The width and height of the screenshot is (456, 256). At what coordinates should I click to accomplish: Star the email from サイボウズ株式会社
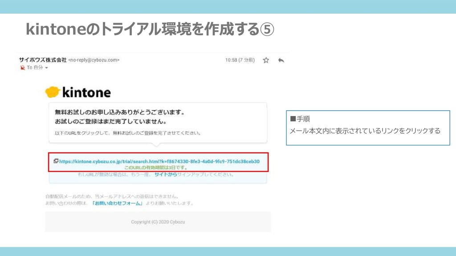[266, 60]
